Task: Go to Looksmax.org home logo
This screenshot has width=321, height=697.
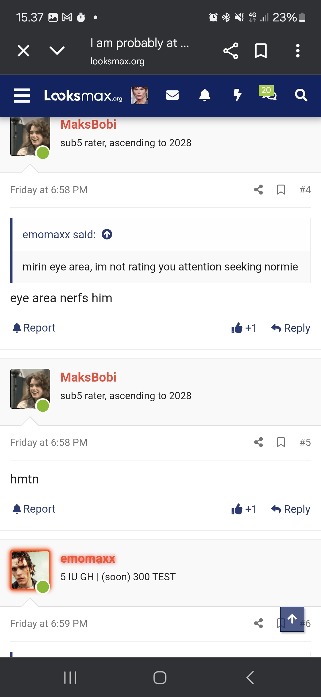Action: (x=83, y=96)
